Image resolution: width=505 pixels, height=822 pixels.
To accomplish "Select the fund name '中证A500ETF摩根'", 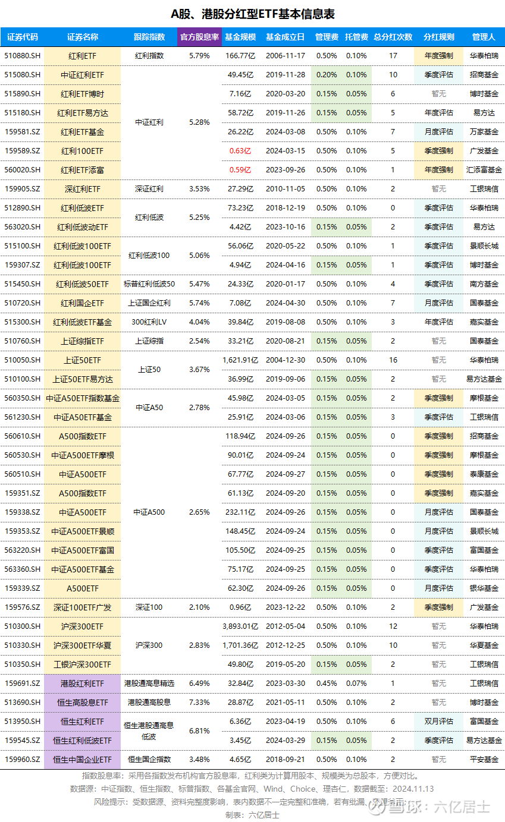I will [x=82, y=455].
